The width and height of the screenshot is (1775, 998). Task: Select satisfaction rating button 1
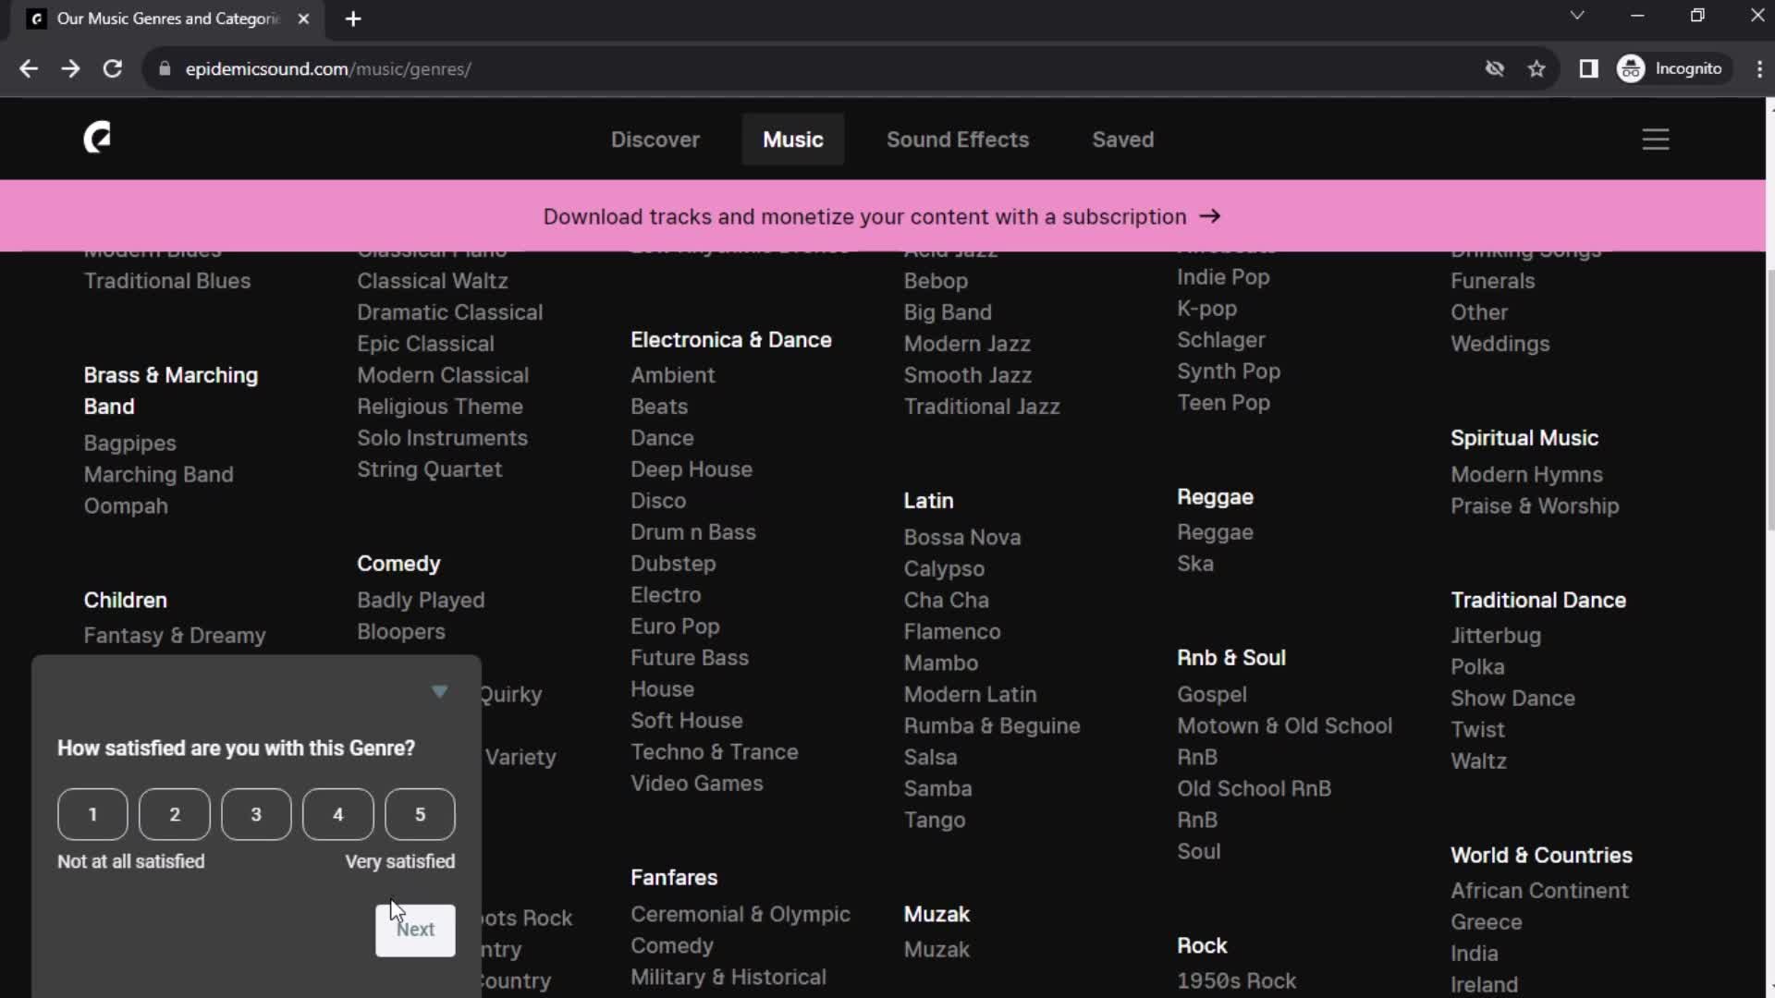92,814
